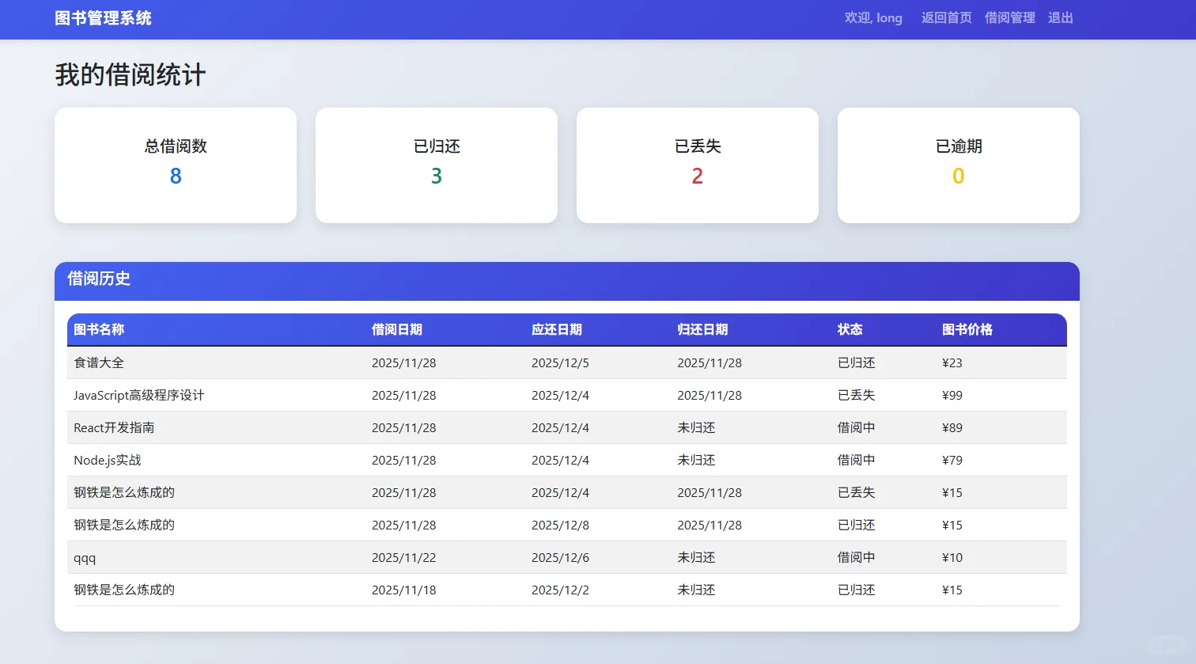The image size is (1196, 664).
Task: Click the 已丢失 status of 钢铁是怎么炼成的
Action: (x=855, y=492)
